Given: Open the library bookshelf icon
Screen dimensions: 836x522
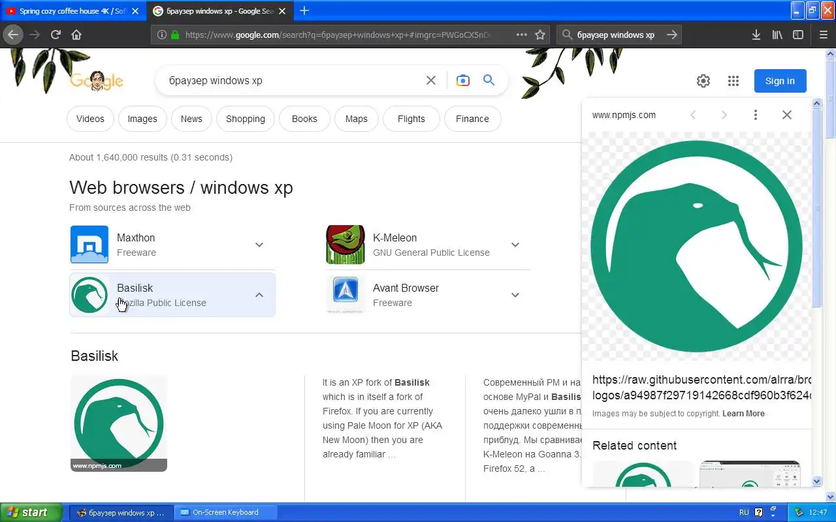Looking at the screenshot, I should [777, 35].
